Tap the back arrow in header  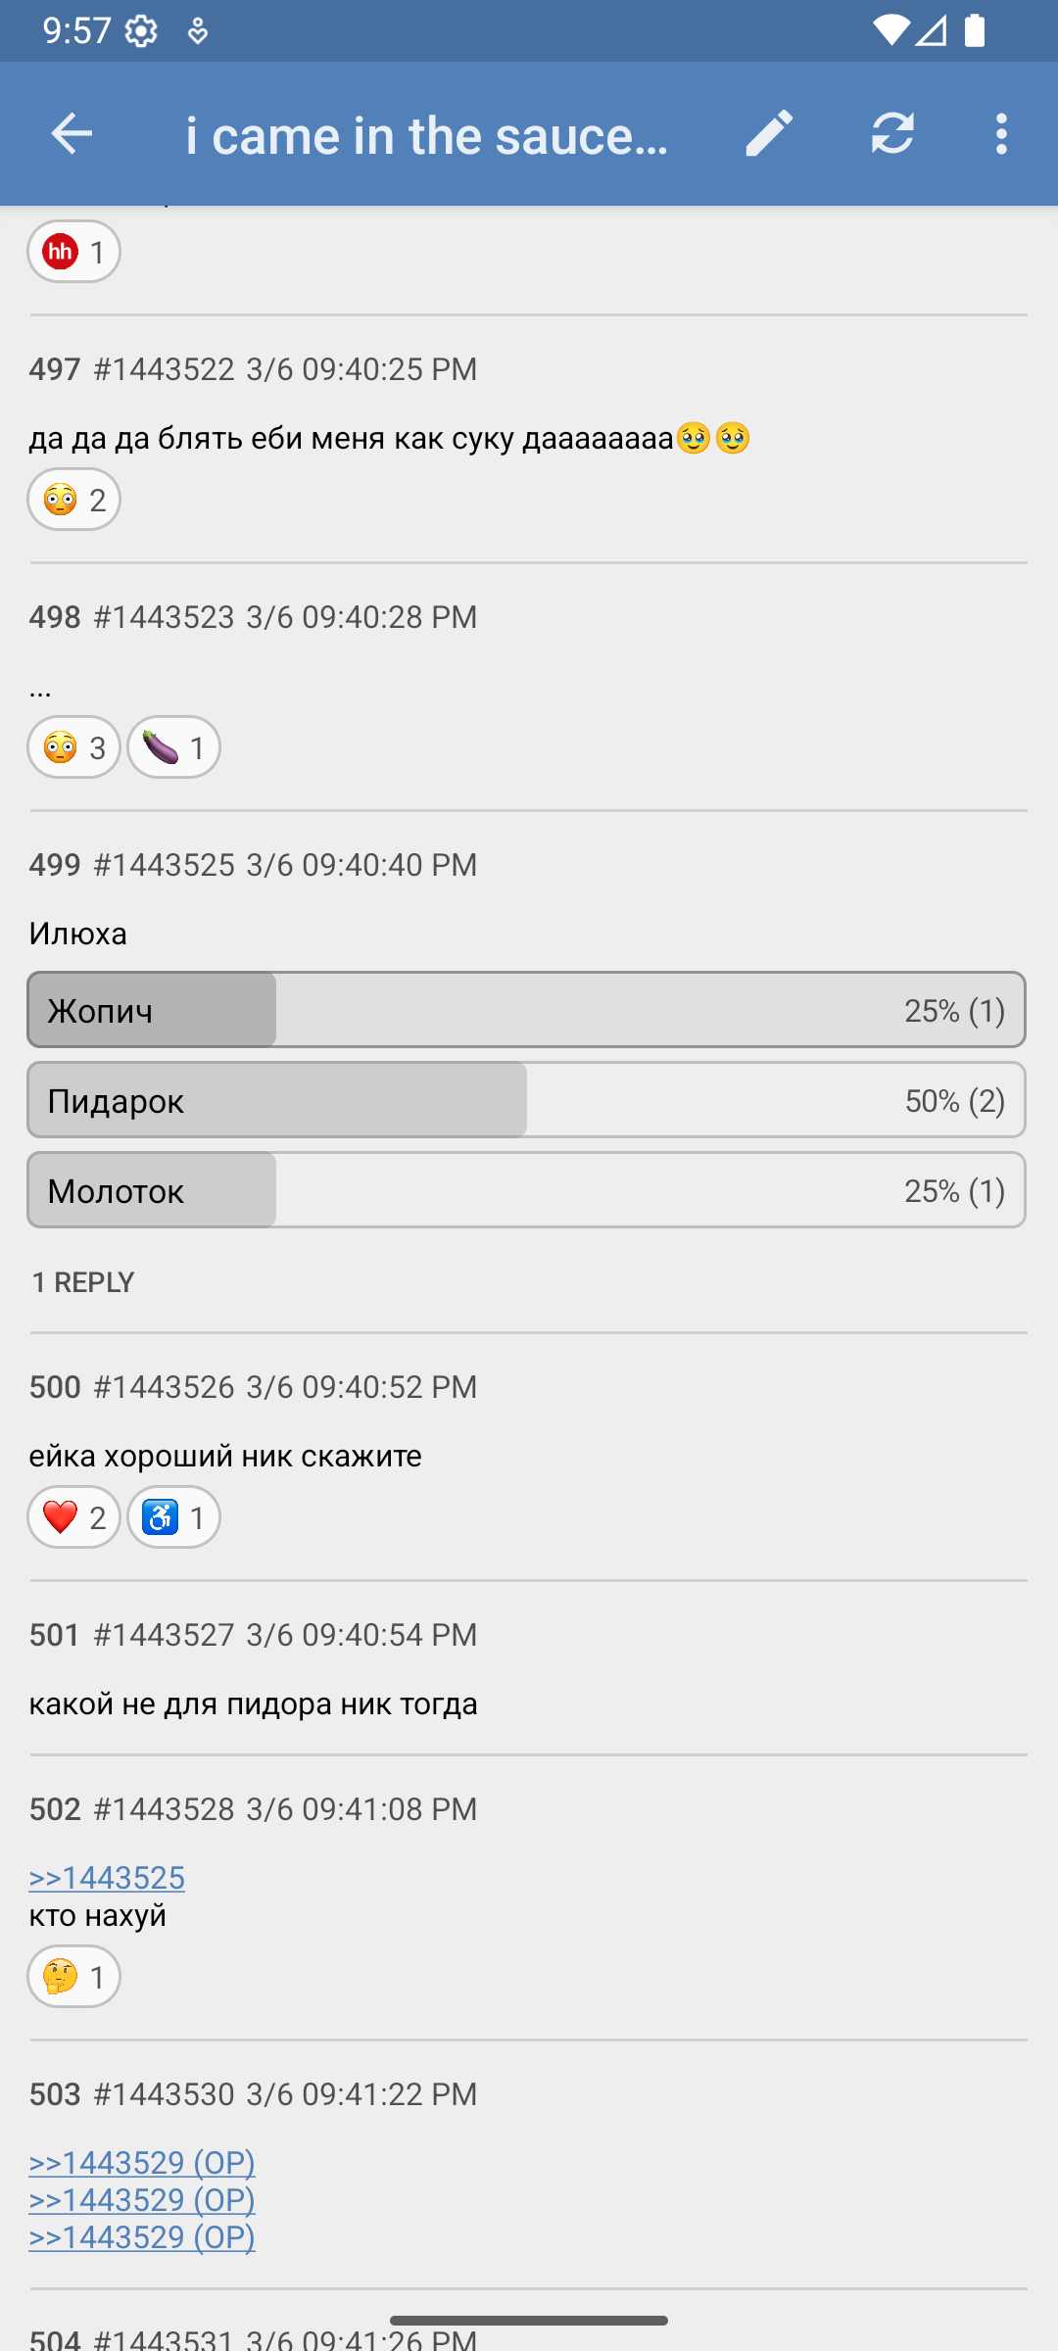click(x=72, y=134)
